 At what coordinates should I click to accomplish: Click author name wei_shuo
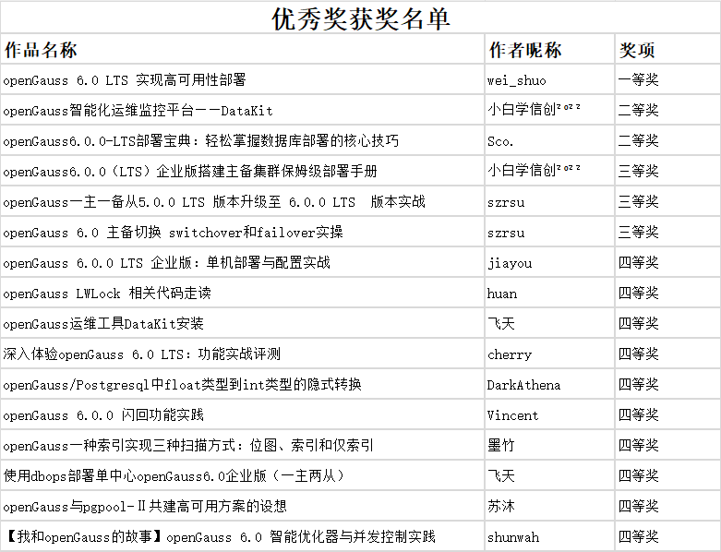tap(516, 80)
